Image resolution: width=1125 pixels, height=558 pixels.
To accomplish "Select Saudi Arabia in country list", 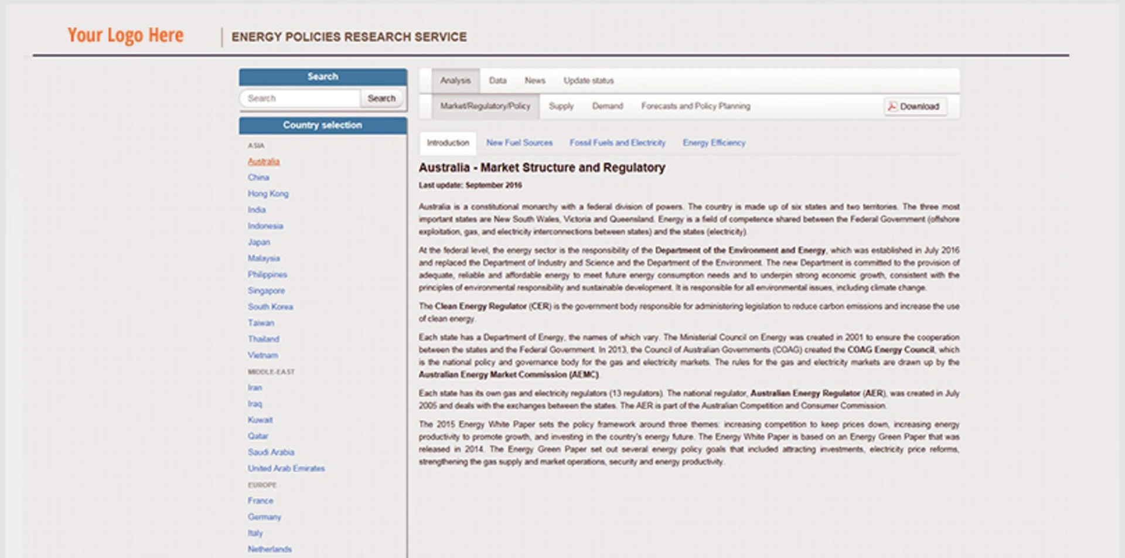I will [271, 452].
